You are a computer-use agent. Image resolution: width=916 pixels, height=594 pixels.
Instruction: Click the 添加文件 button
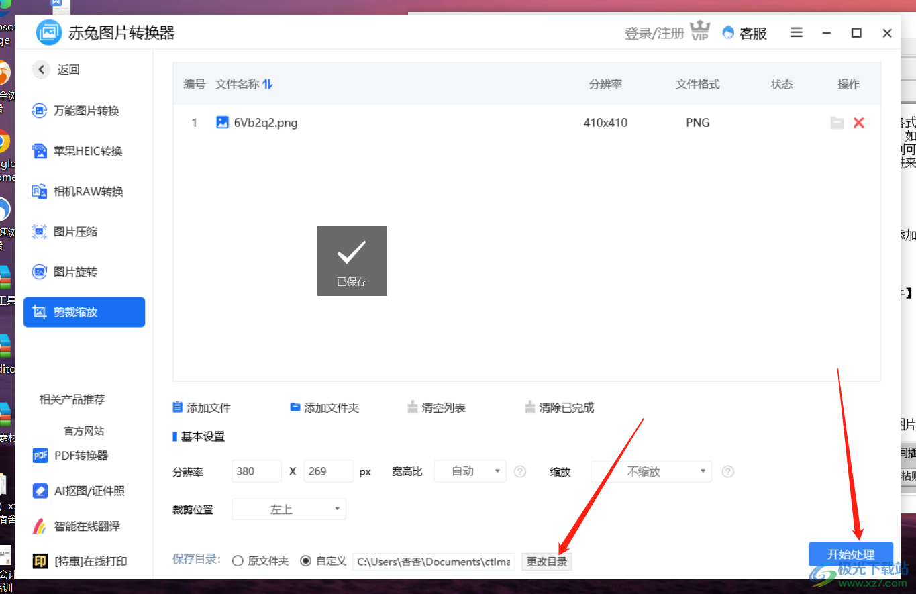(202, 407)
